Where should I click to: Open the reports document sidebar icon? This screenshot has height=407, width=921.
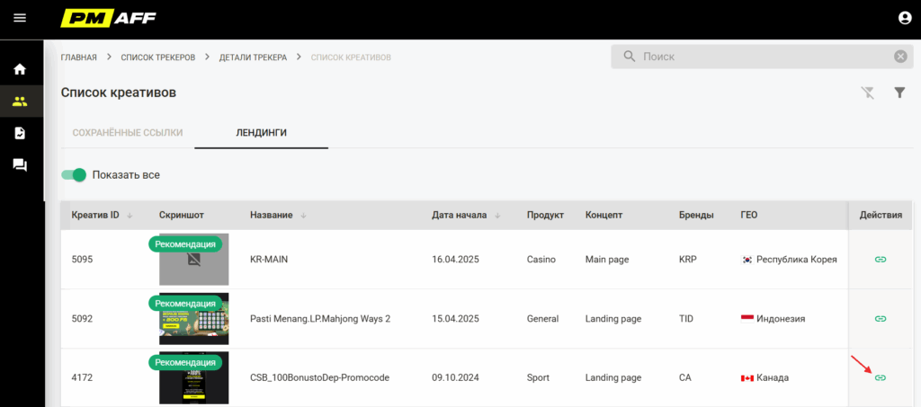(20, 133)
